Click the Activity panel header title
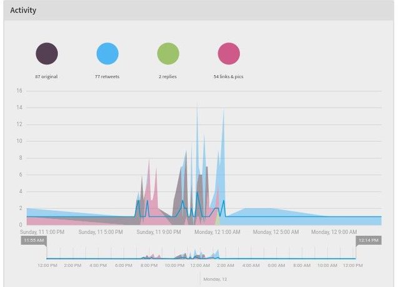 point(23,10)
